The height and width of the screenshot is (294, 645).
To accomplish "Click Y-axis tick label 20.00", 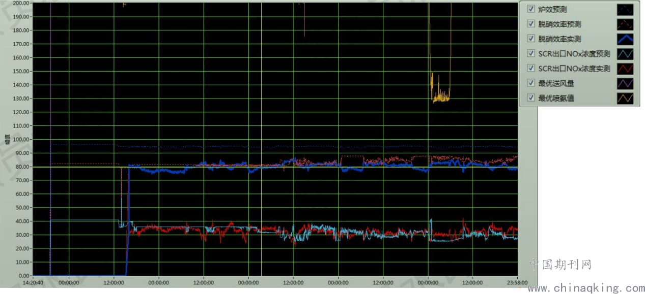I will click(x=22, y=249).
